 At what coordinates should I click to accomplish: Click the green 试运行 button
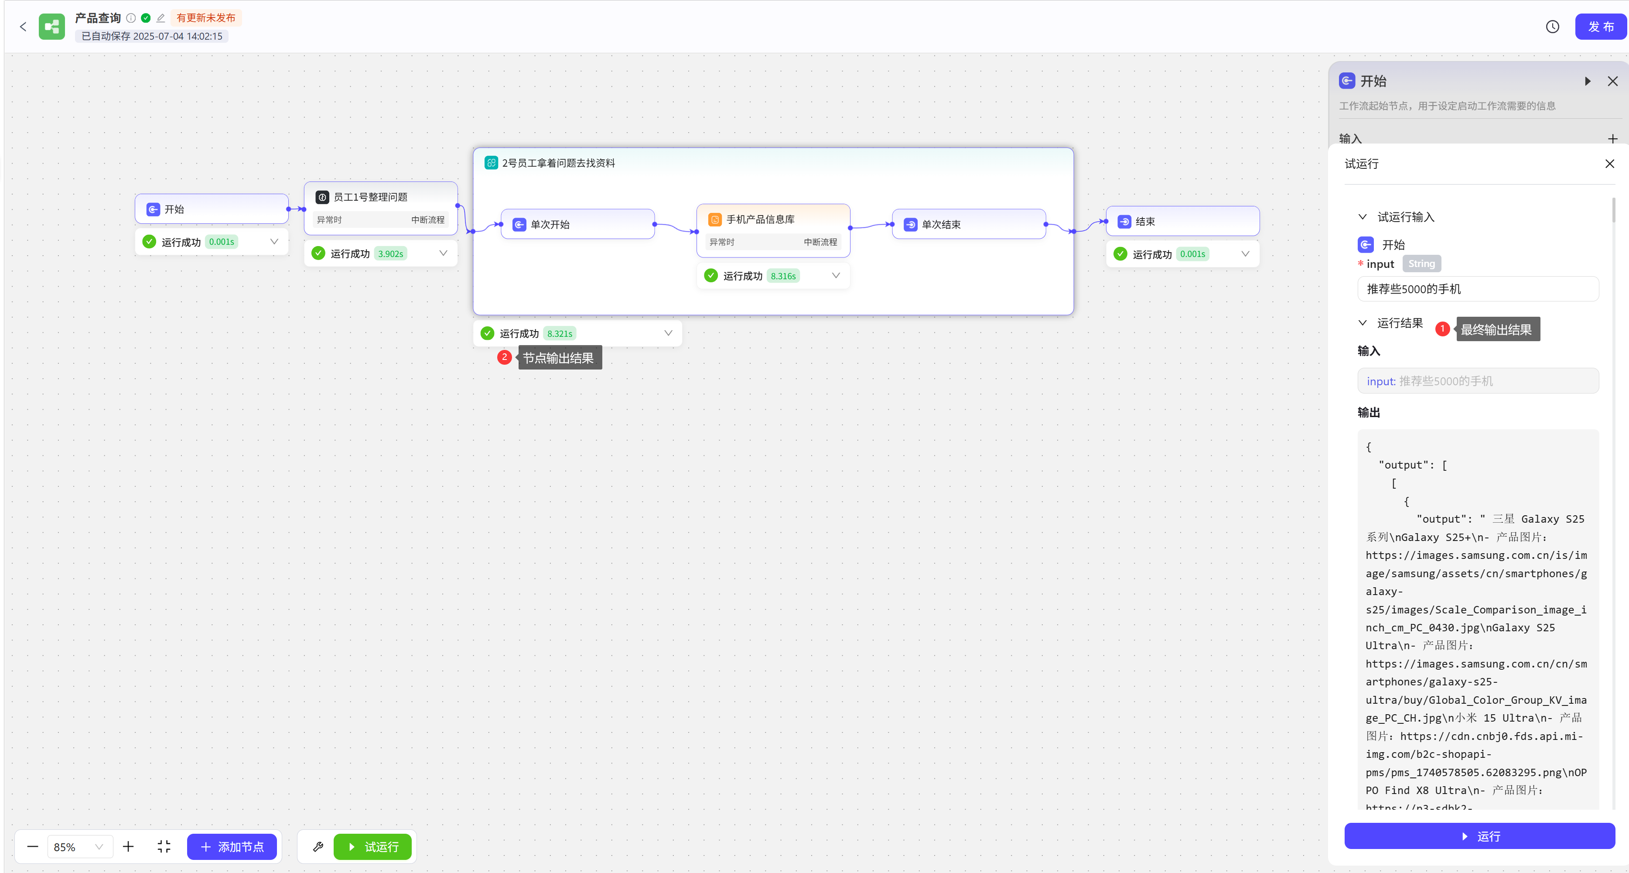(x=372, y=846)
